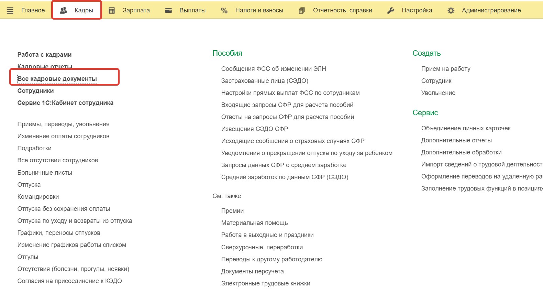Image resolution: width=543 pixels, height=293 pixels.
Task: Open Импорт сведений о трудовой деятельности
Action: [x=482, y=164]
